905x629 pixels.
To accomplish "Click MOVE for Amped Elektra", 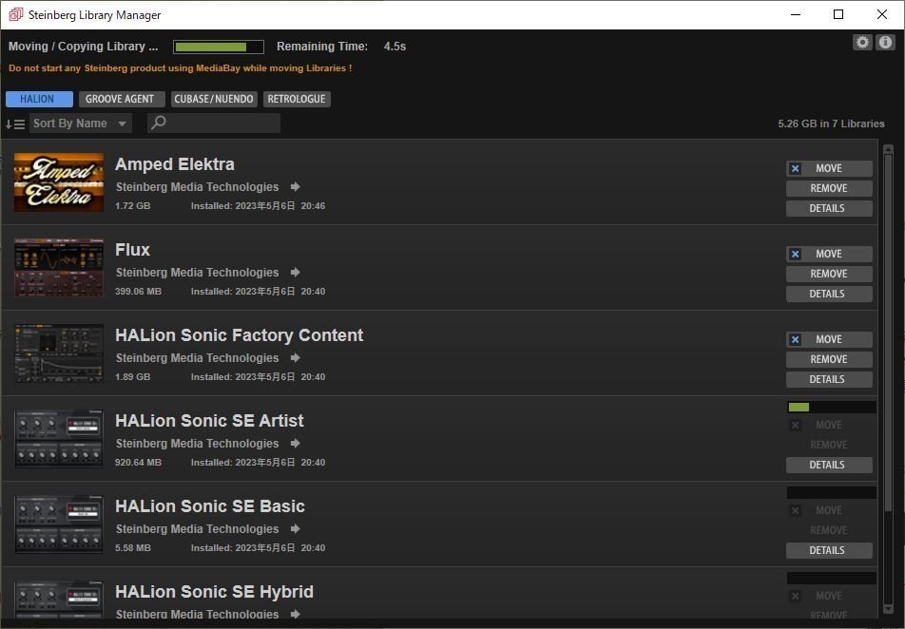I will (829, 168).
